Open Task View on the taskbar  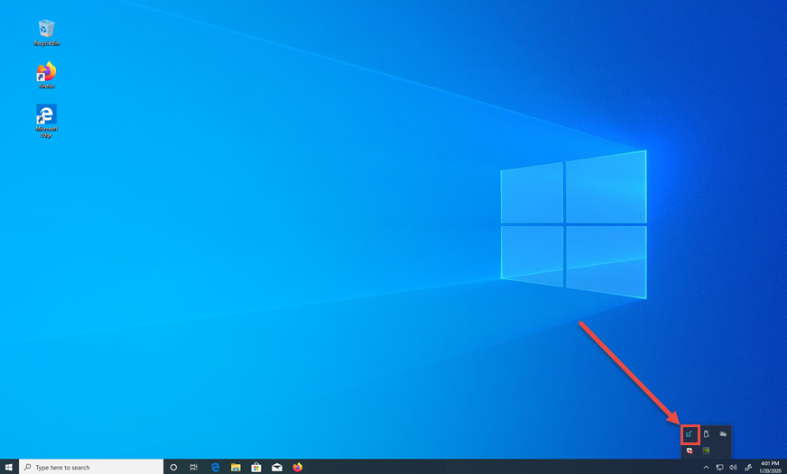tap(194, 467)
